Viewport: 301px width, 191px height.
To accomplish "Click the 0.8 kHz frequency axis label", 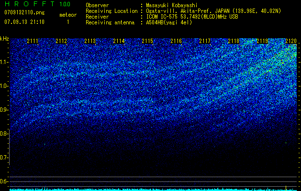I will [x=4, y=134].
